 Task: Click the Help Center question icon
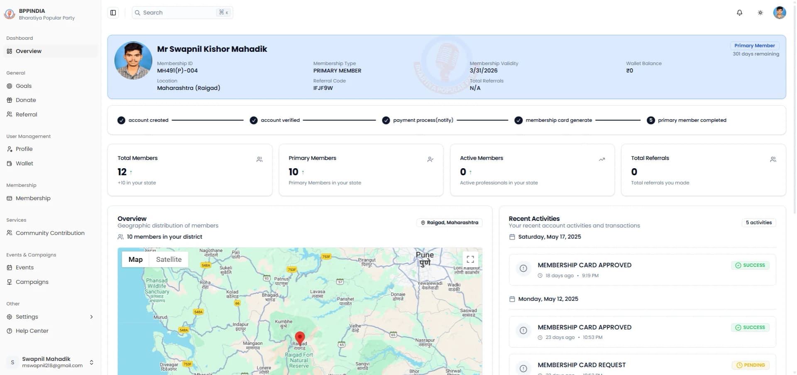click(x=10, y=331)
